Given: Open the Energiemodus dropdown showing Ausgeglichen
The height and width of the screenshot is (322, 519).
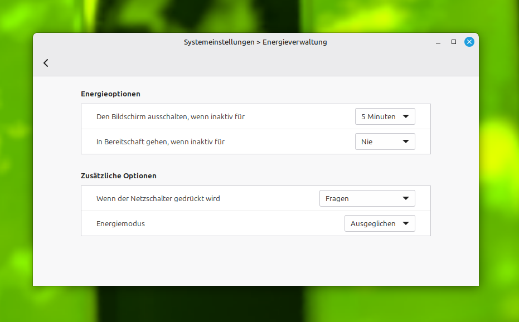Looking at the screenshot, I should coord(380,223).
